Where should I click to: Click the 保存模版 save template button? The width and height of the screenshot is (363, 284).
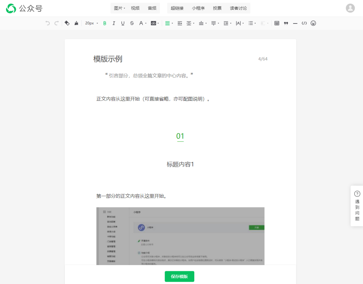point(179,276)
